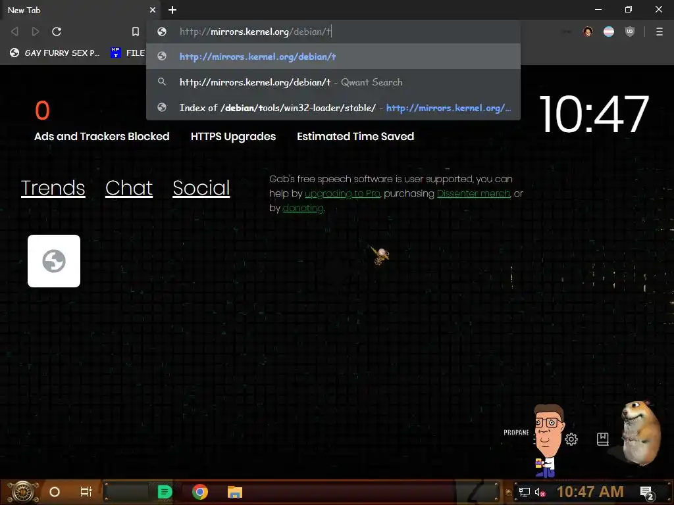Screen dimensions: 674x505
Task: Open green notes app on taskbar
Action: (165, 492)
